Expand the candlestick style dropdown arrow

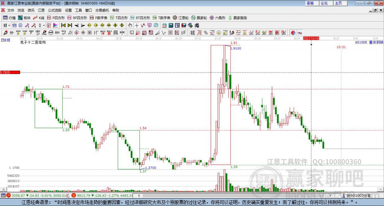(x=44, y=25)
